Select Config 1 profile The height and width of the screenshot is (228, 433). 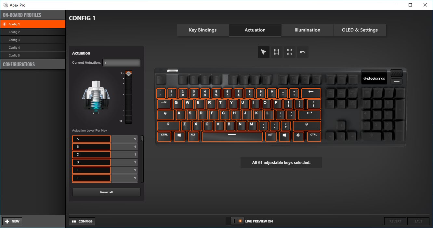coord(33,24)
